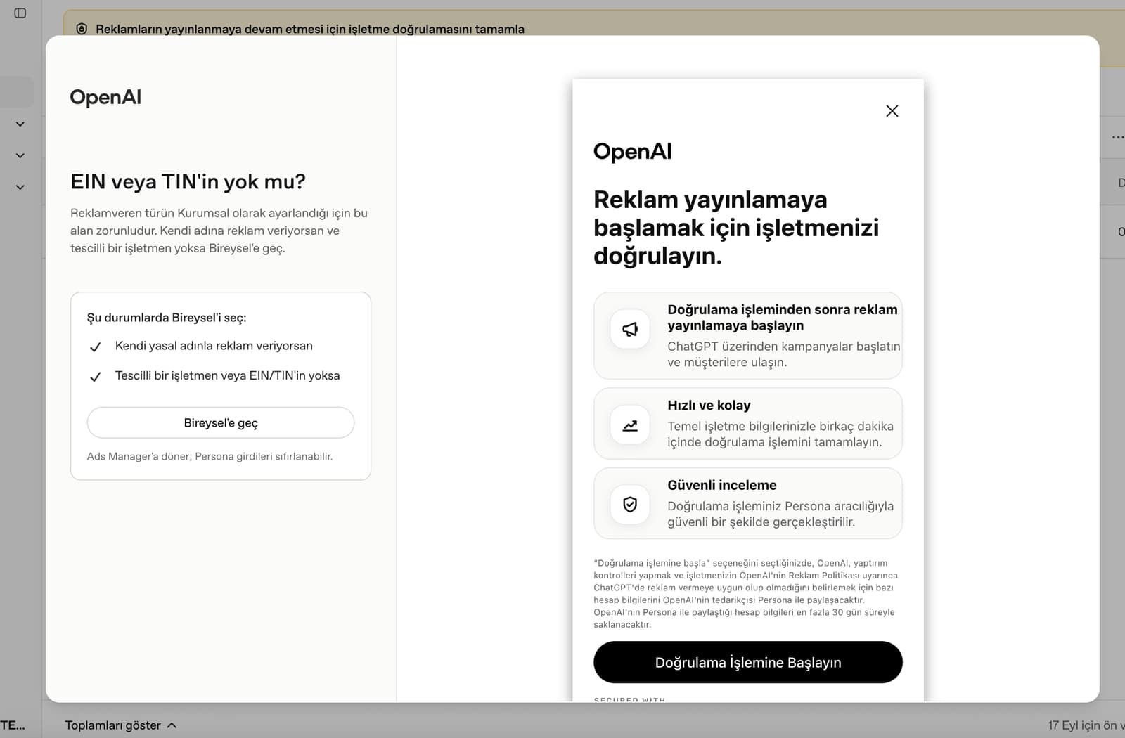1125x738 pixels.
Task: Expand the first sidebar chevron
Action: pyautogui.click(x=20, y=124)
